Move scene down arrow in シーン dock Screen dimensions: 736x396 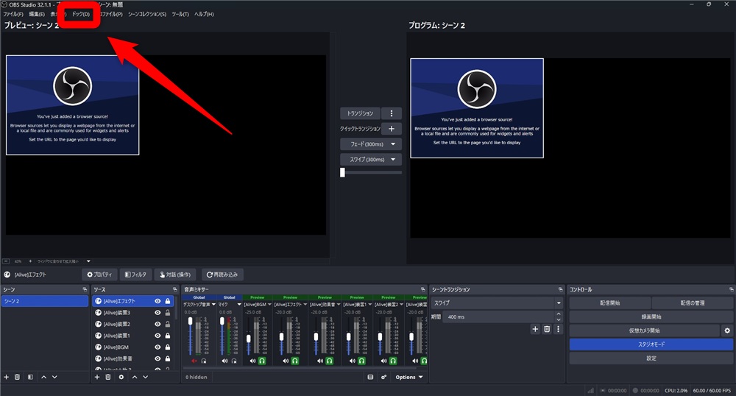[x=54, y=377]
